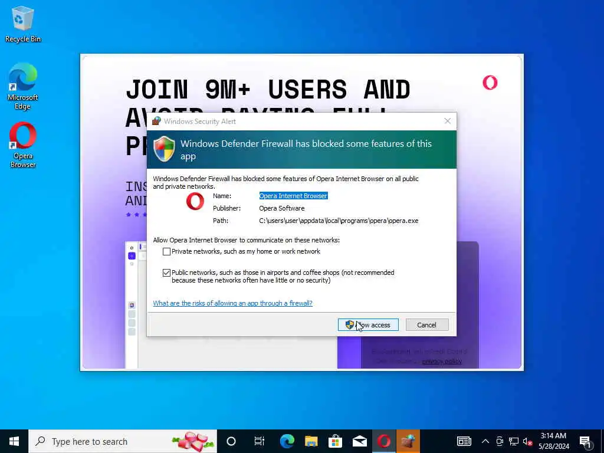Open Microsoft Store from the taskbar
604x453 pixels.
pos(336,441)
